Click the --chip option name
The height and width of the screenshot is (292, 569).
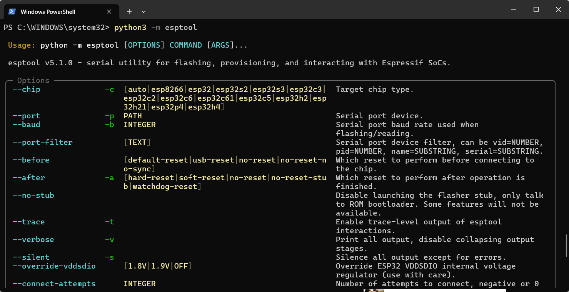tap(27, 90)
